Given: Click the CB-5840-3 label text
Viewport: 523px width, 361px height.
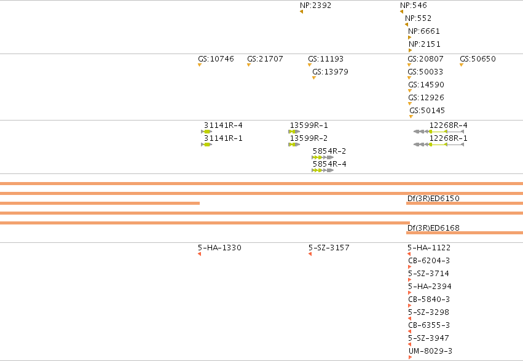Looking at the screenshot, I should [429, 300].
